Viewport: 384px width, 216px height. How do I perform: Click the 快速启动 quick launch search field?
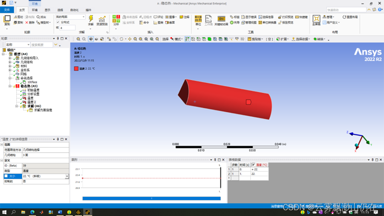(x=352, y=10)
